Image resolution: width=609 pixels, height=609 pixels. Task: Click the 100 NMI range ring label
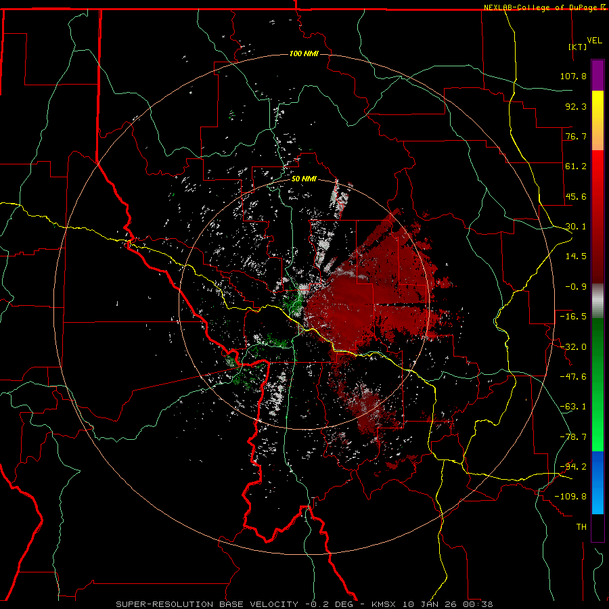(304, 53)
